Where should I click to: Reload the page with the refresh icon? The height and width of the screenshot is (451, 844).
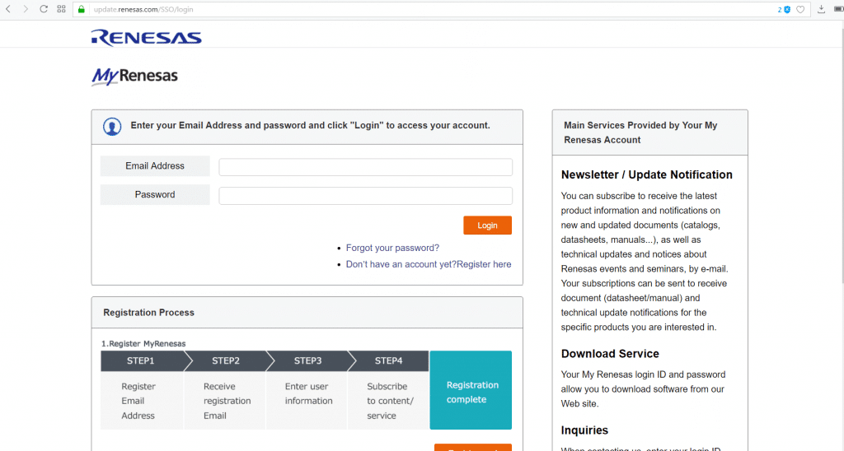click(44, 9)
